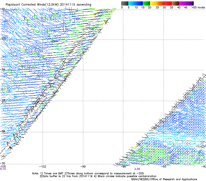206x181 pixels.
Task: Click the purple 5:14 time stamp
Action: (3, 169)
